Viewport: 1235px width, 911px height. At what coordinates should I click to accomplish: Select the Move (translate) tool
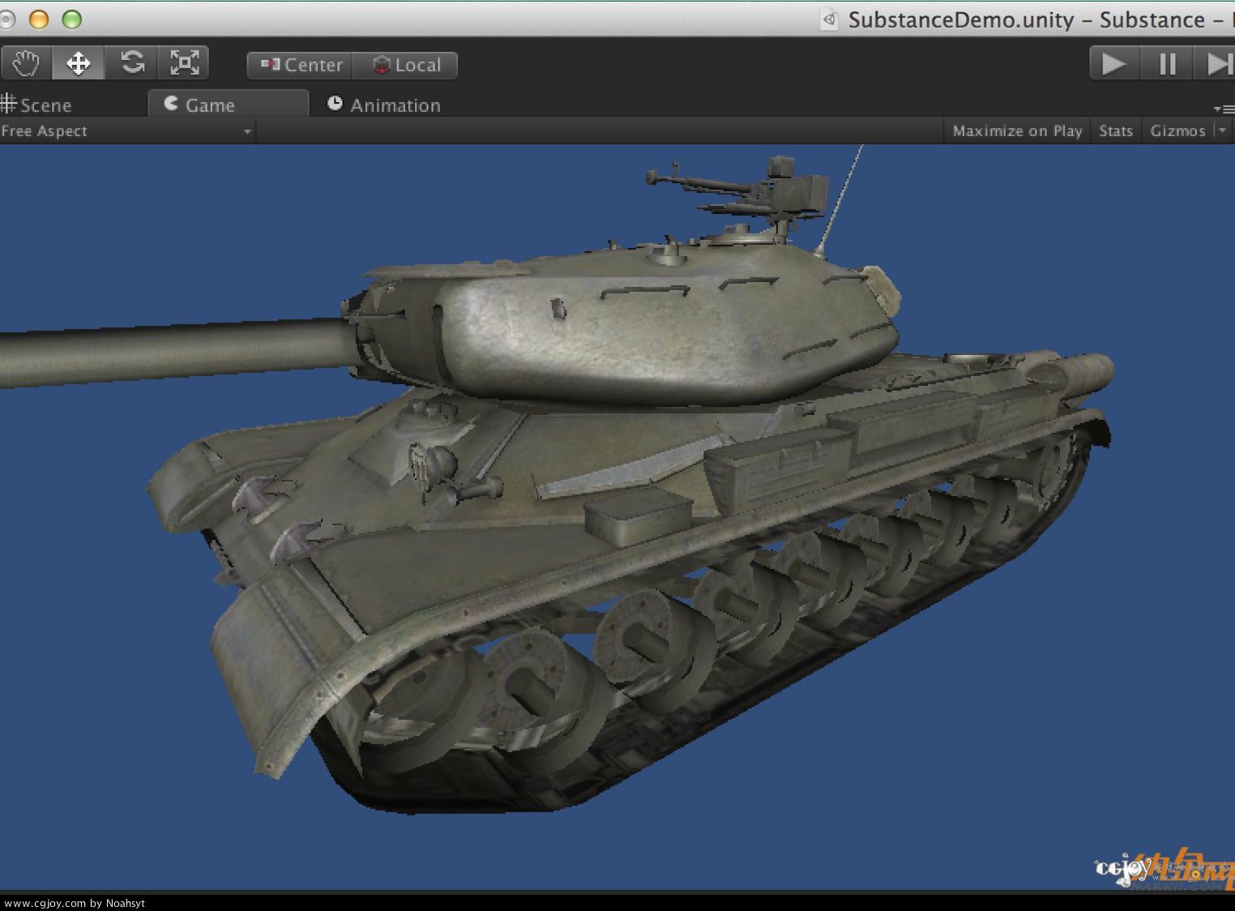click(78, 63)
